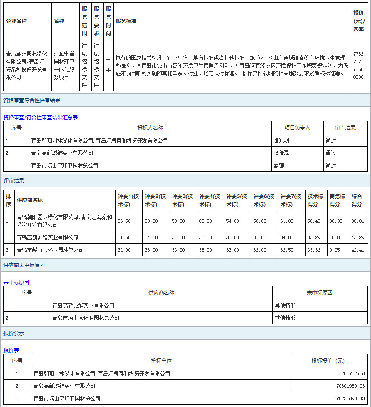Click the 技术标得分 column header
This screenshot has height=407, width=371.
click(x=315, y=200)
